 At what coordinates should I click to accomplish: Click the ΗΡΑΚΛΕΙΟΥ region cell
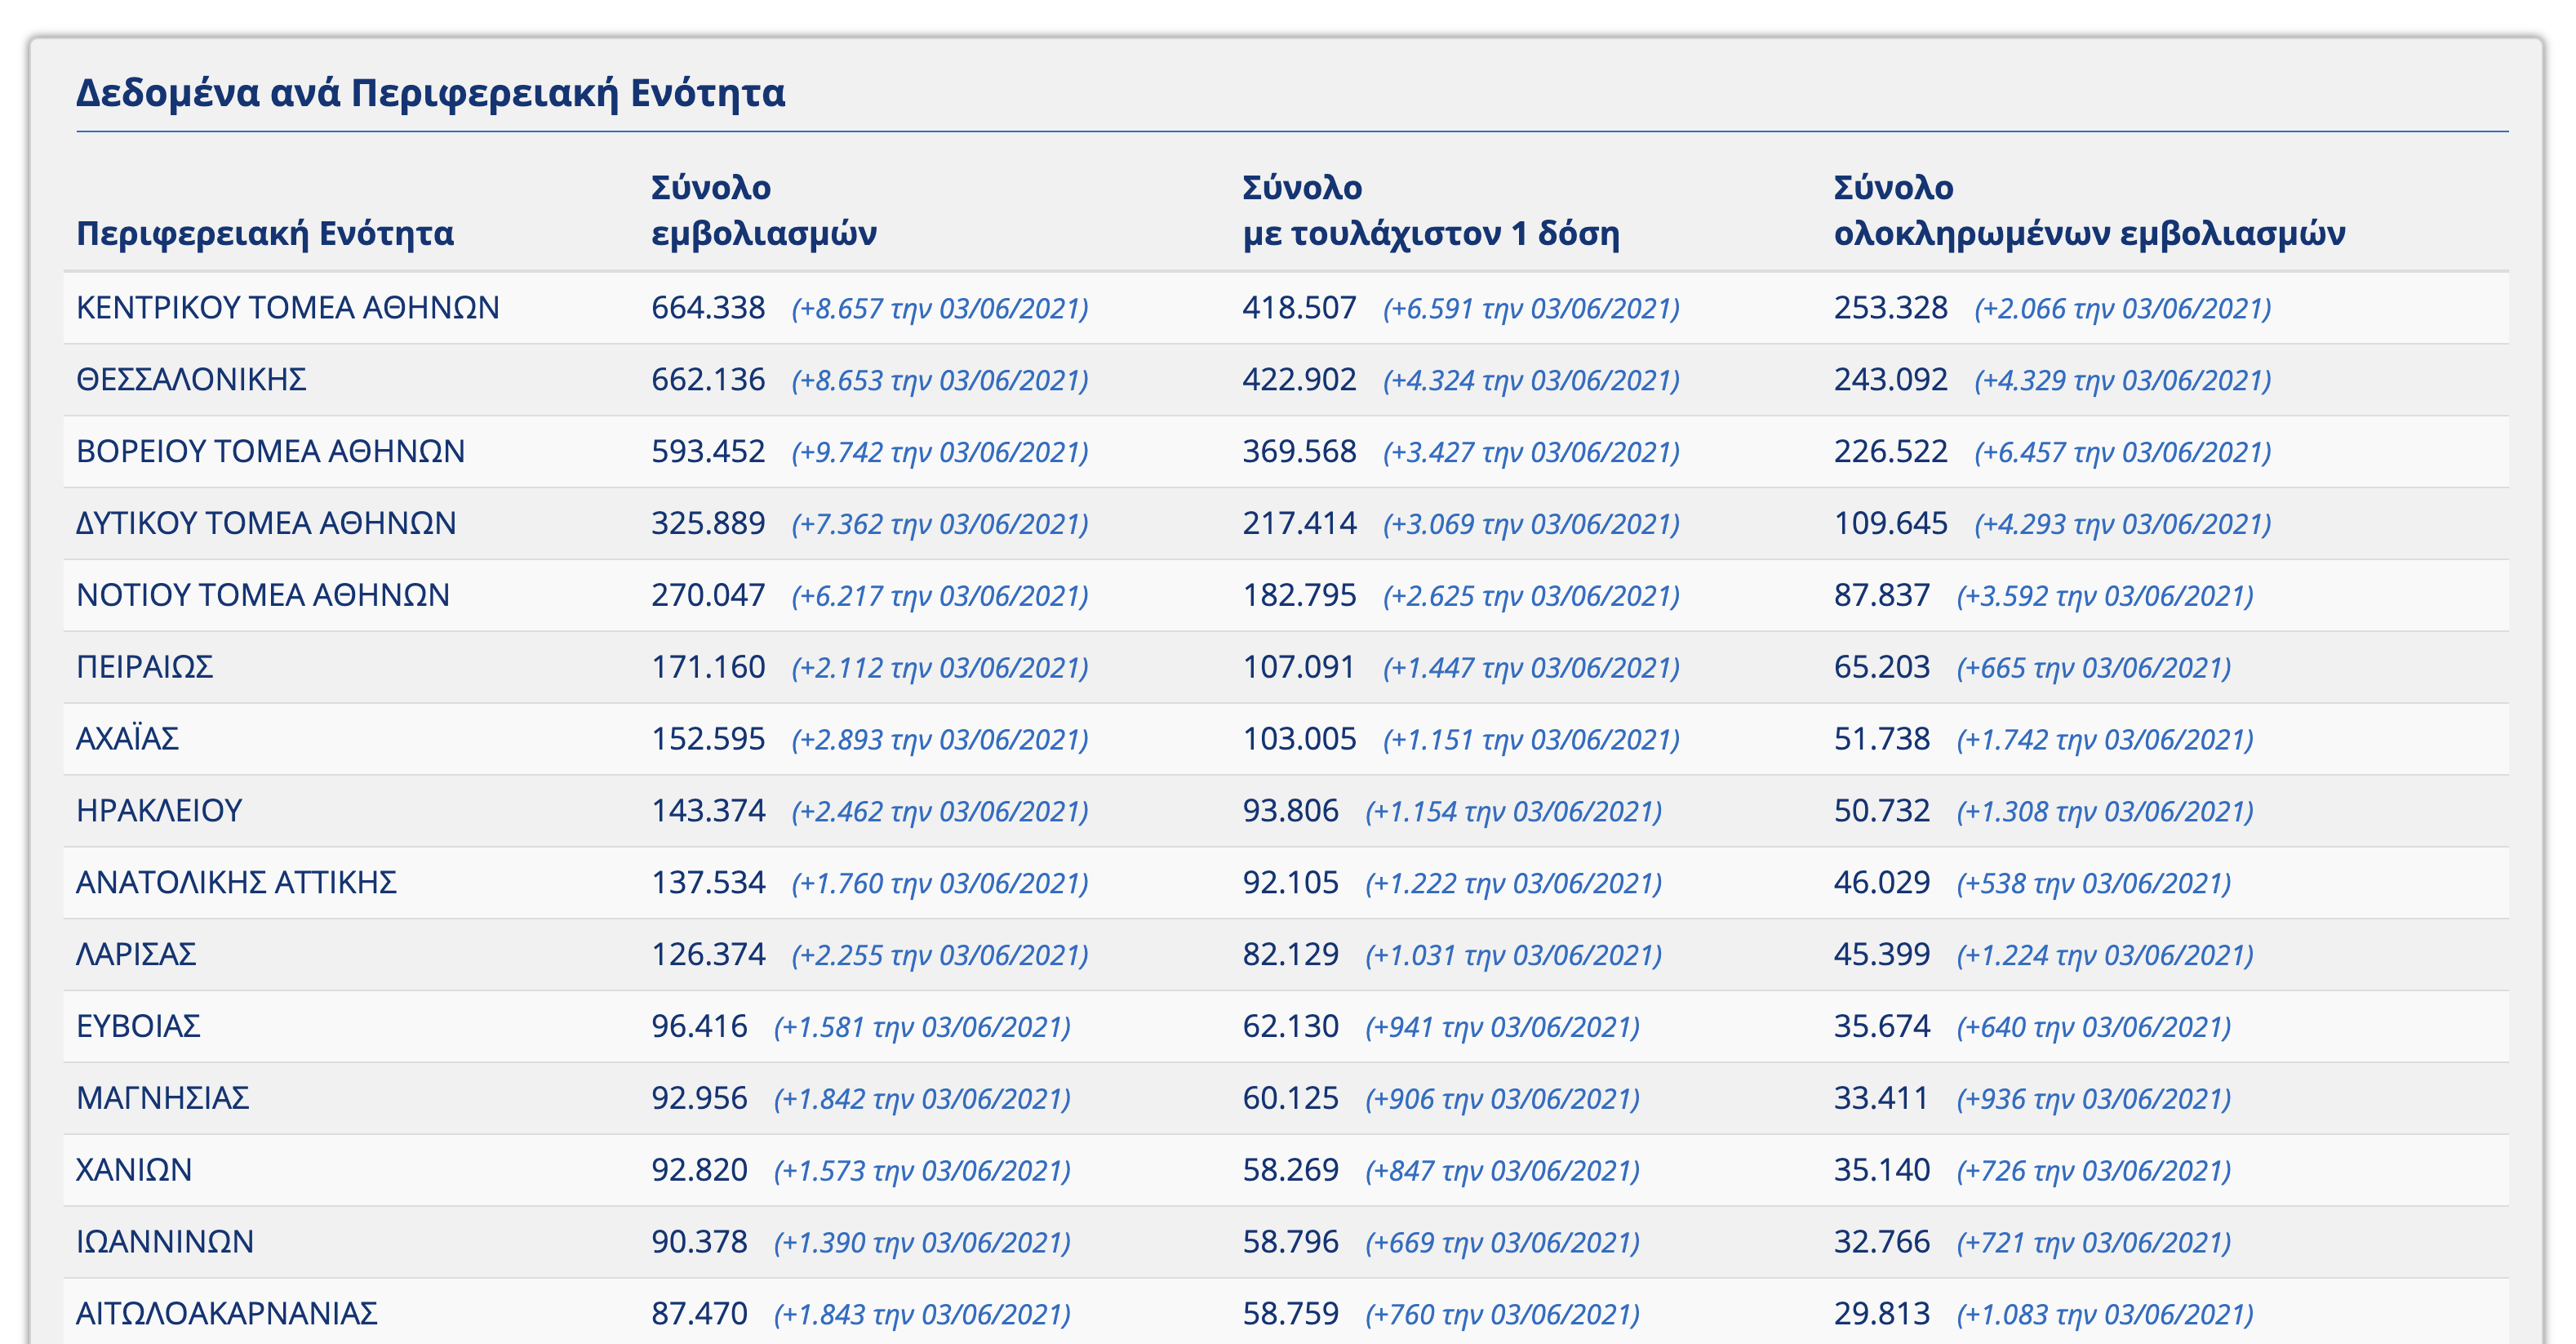pyautogui.click(x=159, y=811)
